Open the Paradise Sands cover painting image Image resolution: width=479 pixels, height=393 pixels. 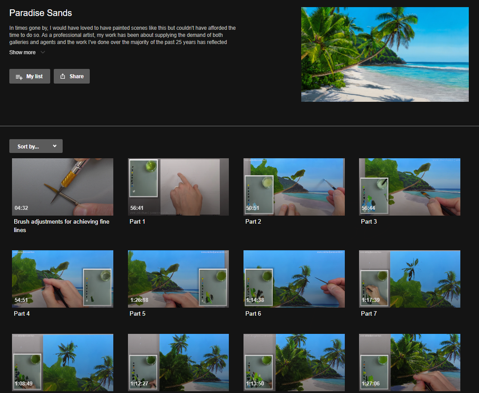pyautogui.click(x=385, y=54)
